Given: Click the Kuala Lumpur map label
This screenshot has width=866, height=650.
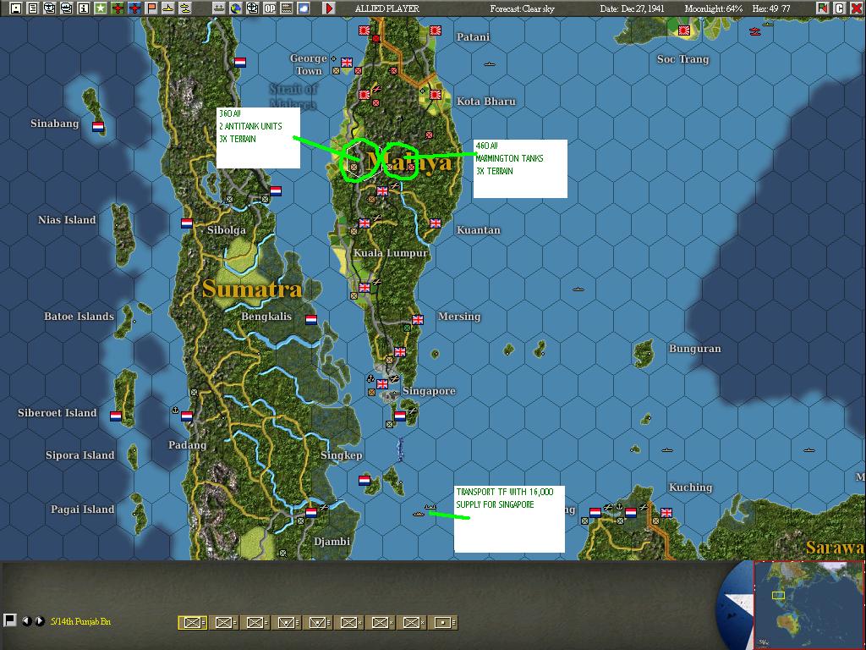Looking at the screenshot, I should (x=391, y=253).
